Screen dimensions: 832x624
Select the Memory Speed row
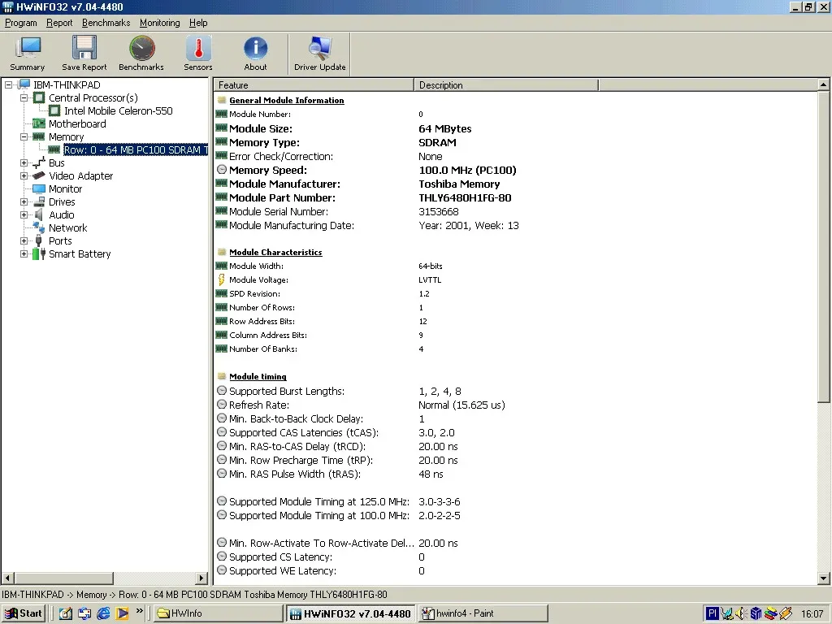point(366,171)
